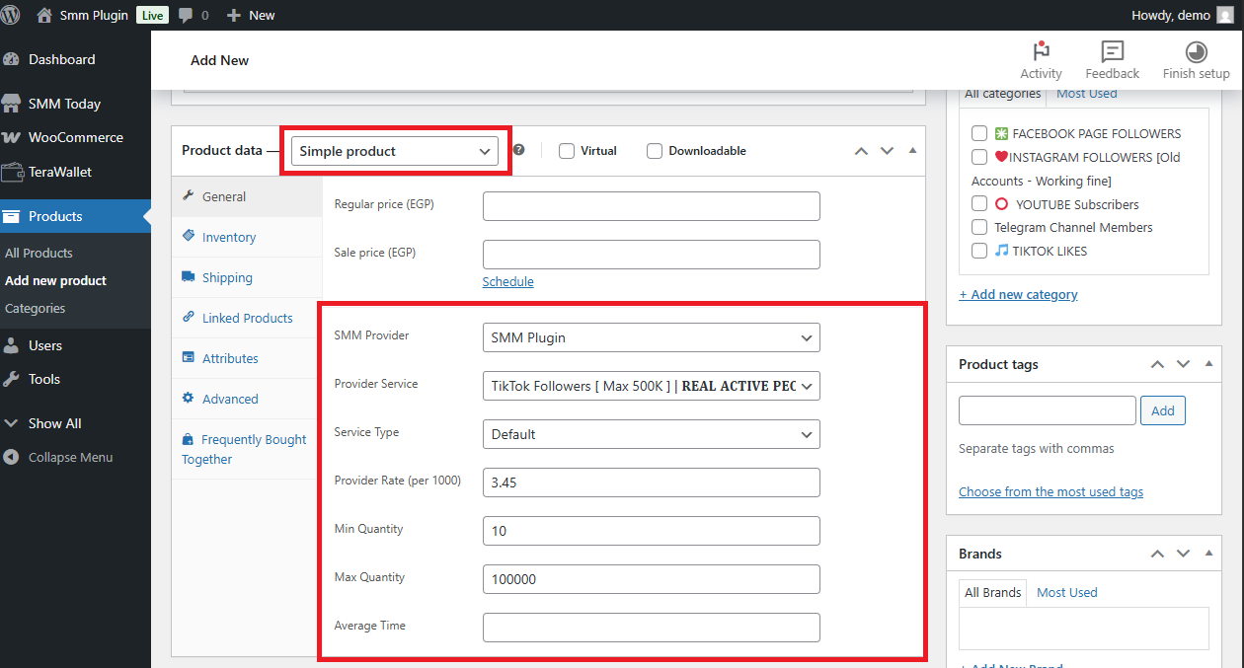Open the Activity panel icon
This screenshot has width=1244, height=668.
[1041, 52]
